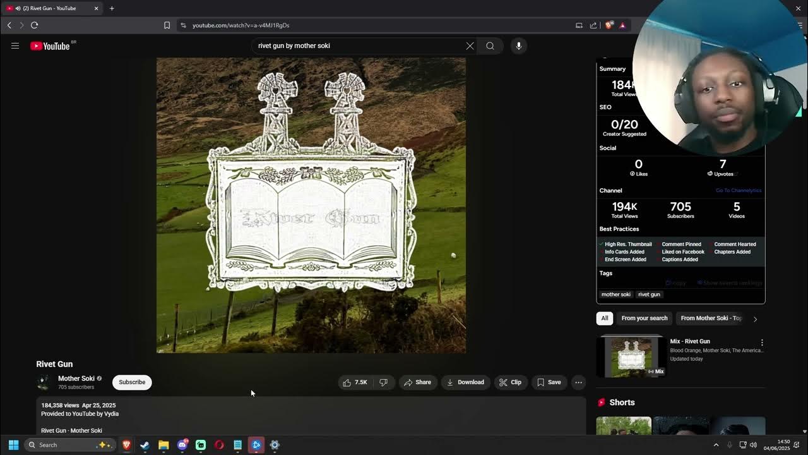Screen dimensions: 808x455
Task: Click the rivet gun tag
Action: point(649,294)
